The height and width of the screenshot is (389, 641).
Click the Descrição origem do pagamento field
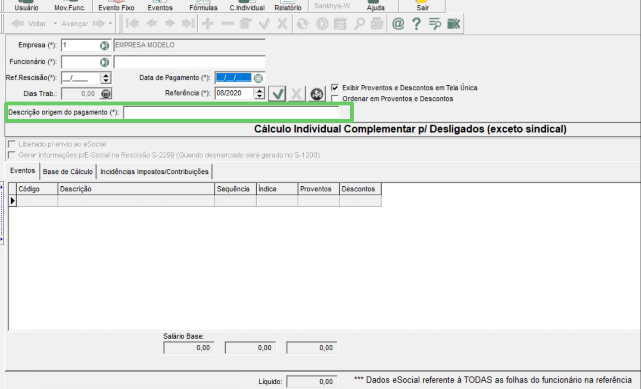231,113
